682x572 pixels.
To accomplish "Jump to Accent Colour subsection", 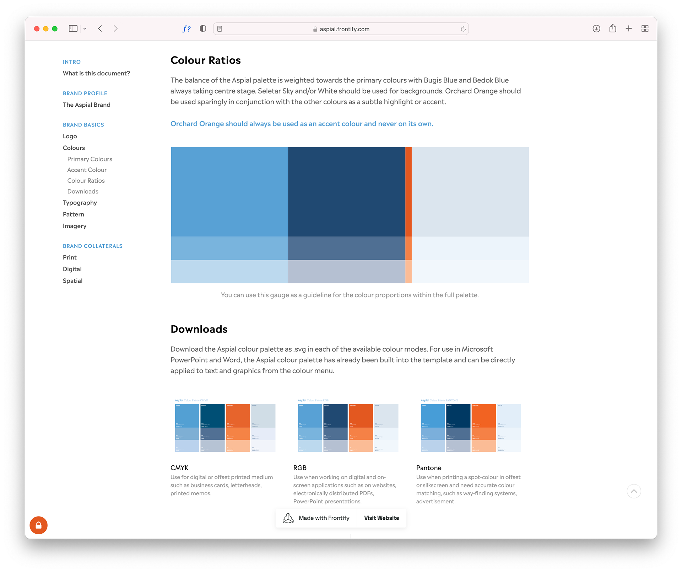I will 87,170.
